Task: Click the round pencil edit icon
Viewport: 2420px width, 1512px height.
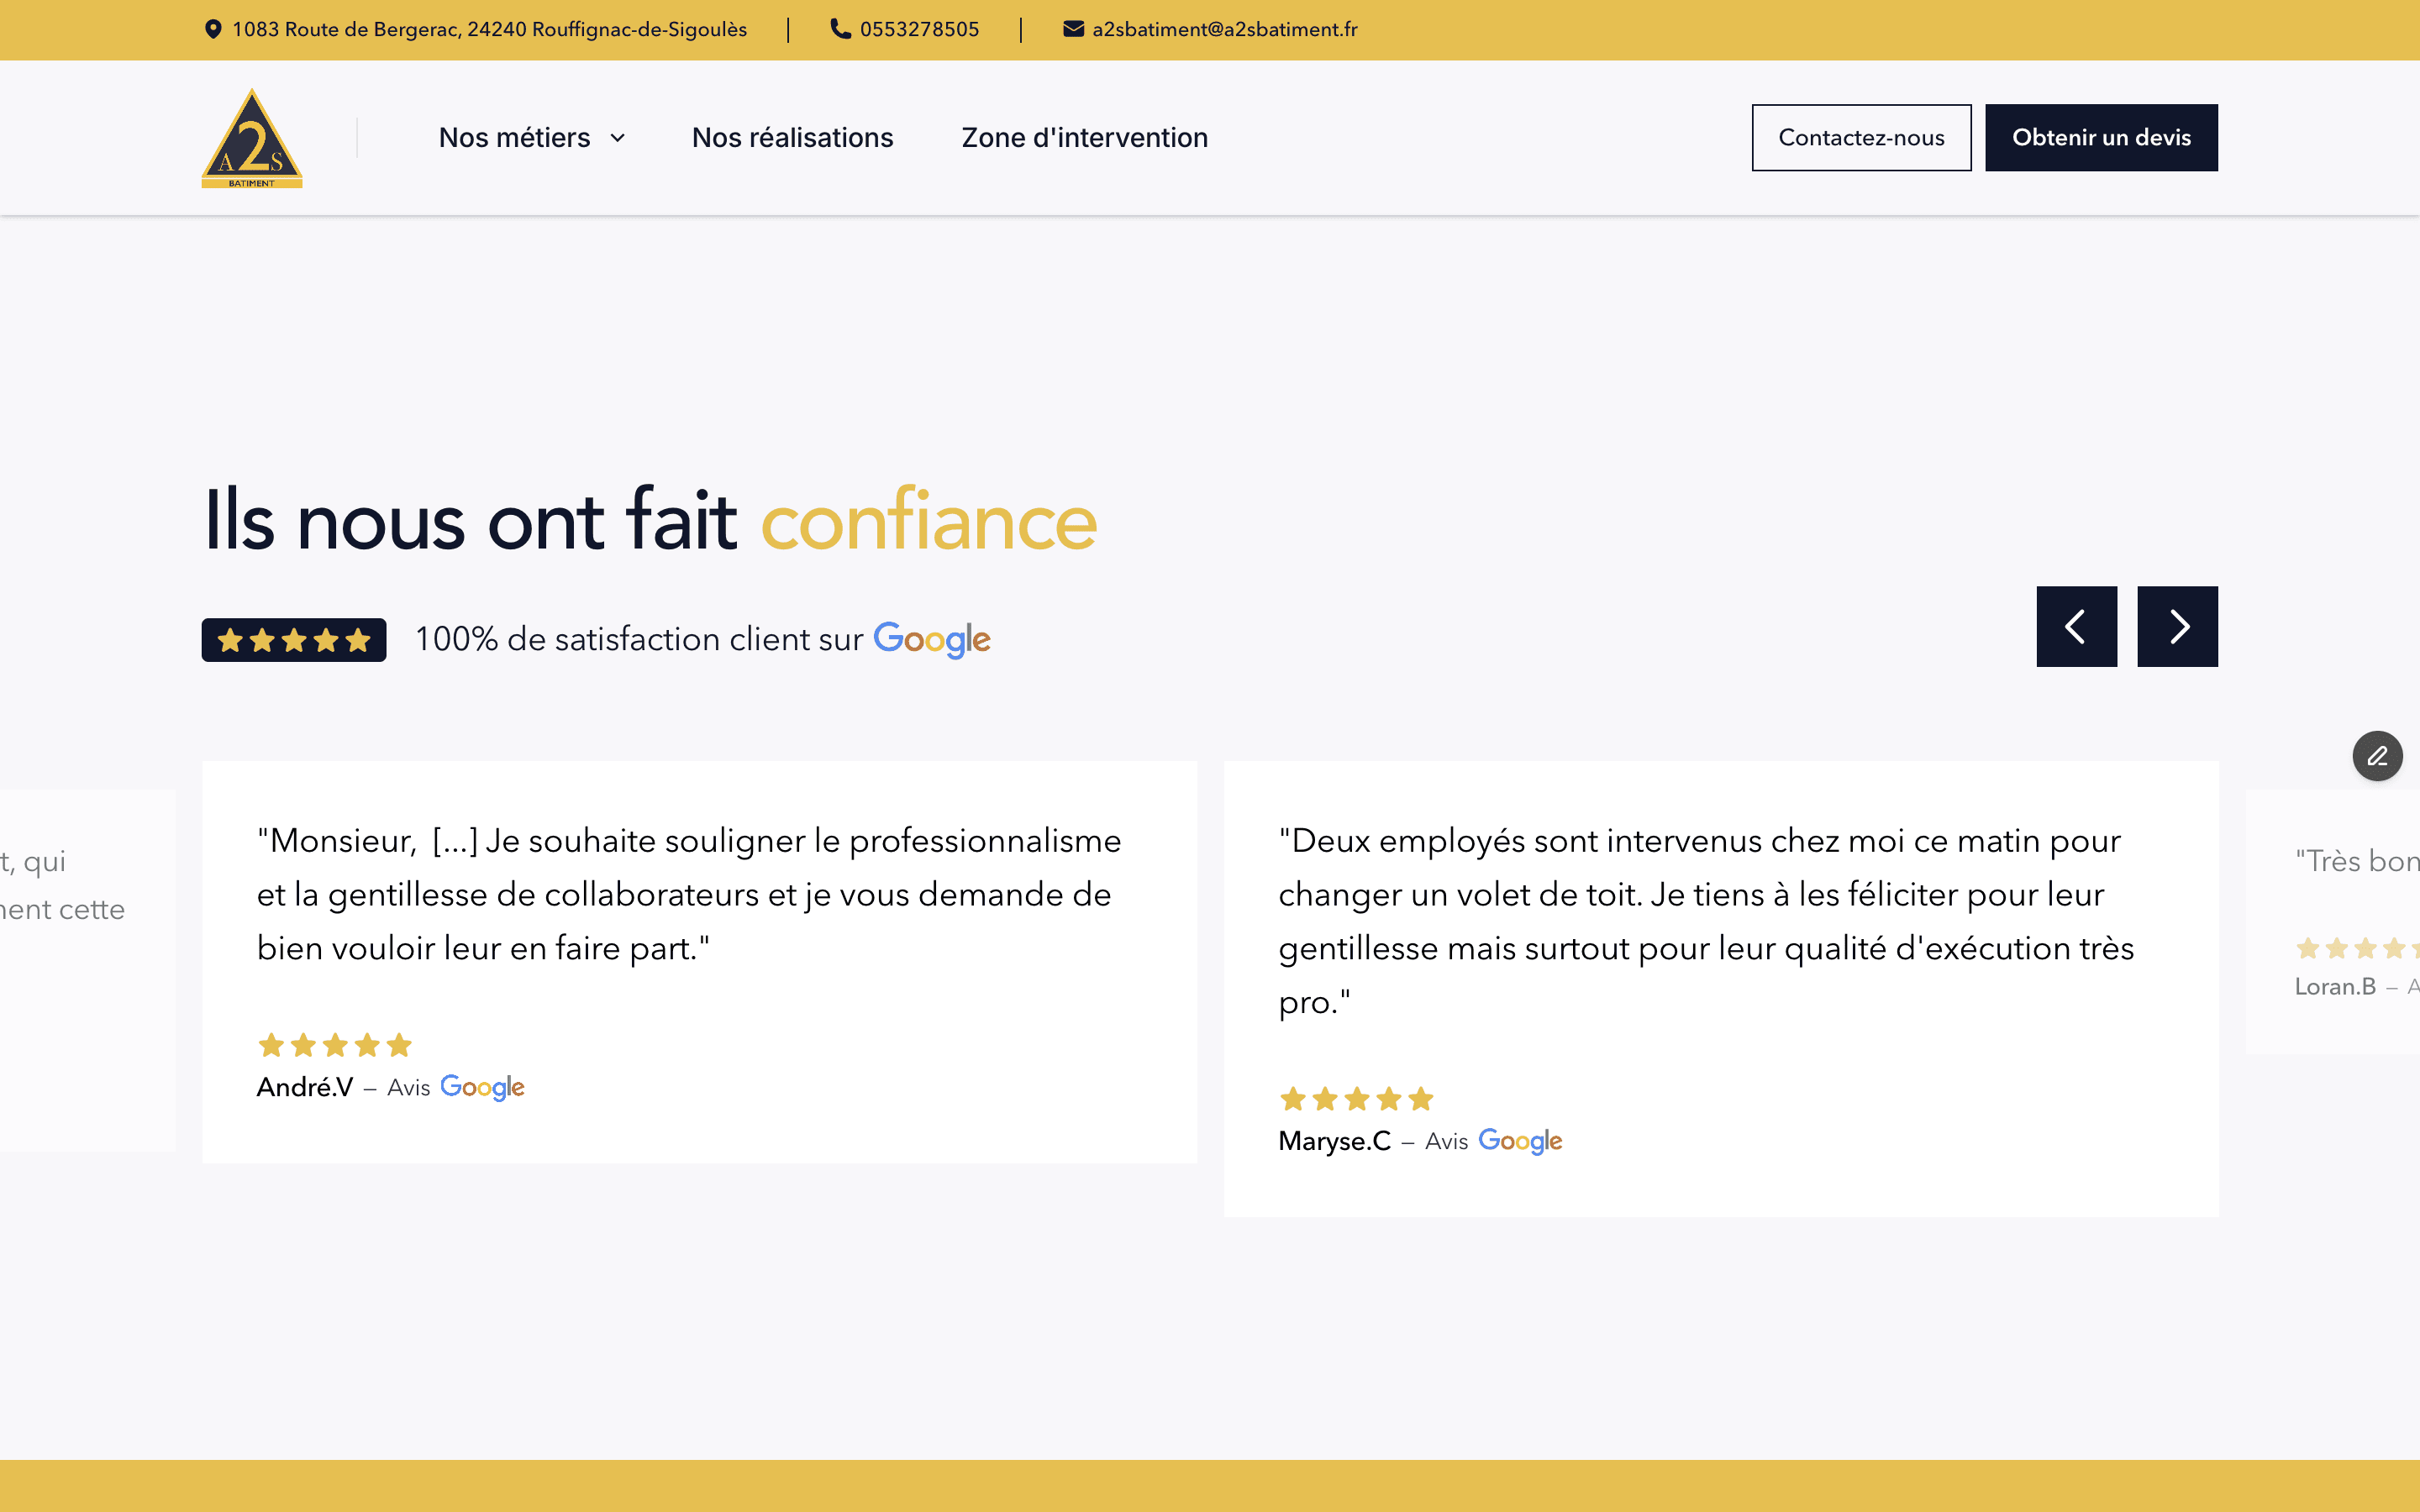Action: point(2377,756)
